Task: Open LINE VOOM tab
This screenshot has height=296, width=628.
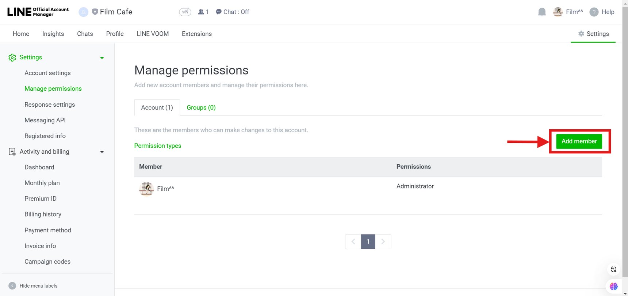Action: 153,34
